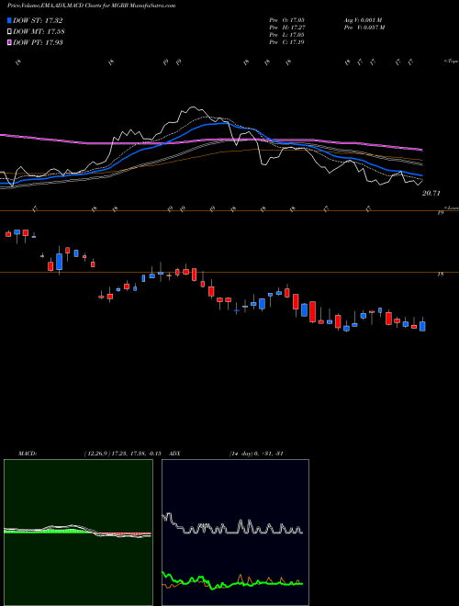Click the Avg V: 0.001 M value
This screenshot has width=459, height=606.
coord(363,19)
